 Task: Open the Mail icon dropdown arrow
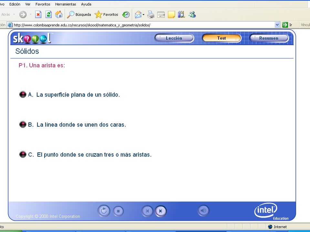143,15
